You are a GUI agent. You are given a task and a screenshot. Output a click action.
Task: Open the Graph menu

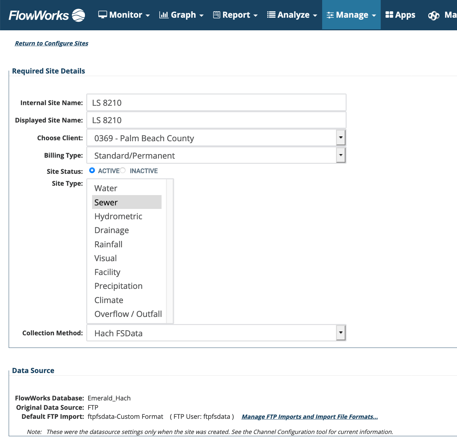182,15
